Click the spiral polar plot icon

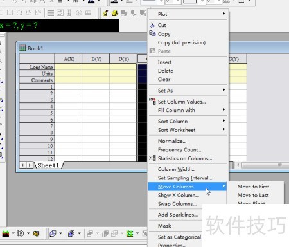click(21, 233)
